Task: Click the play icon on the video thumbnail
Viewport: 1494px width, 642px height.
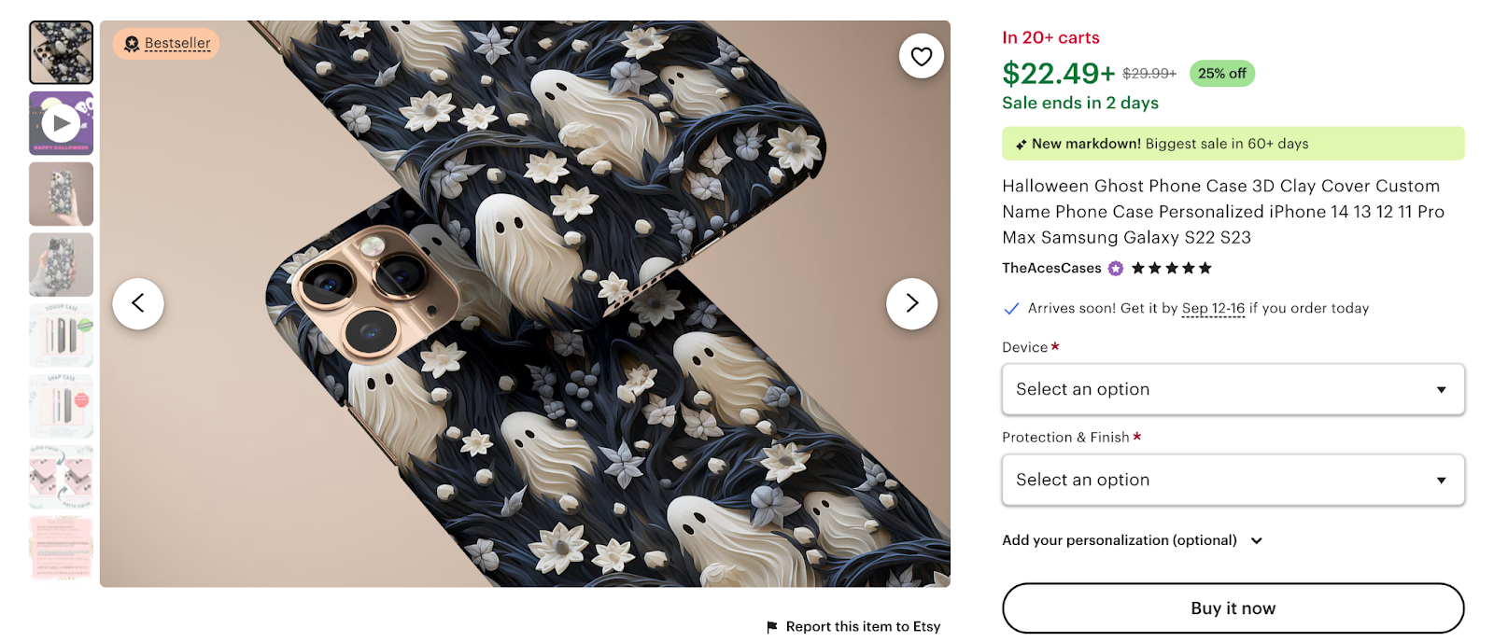Action: point(61,122)
